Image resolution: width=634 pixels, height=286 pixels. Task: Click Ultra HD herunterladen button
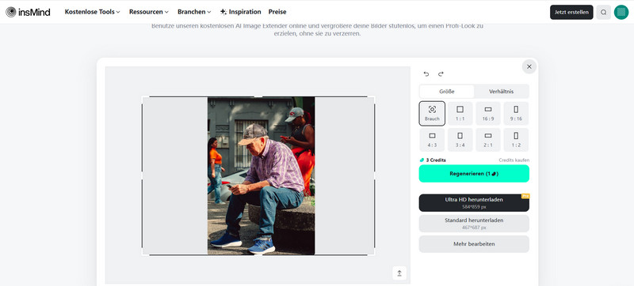point(474,202)
